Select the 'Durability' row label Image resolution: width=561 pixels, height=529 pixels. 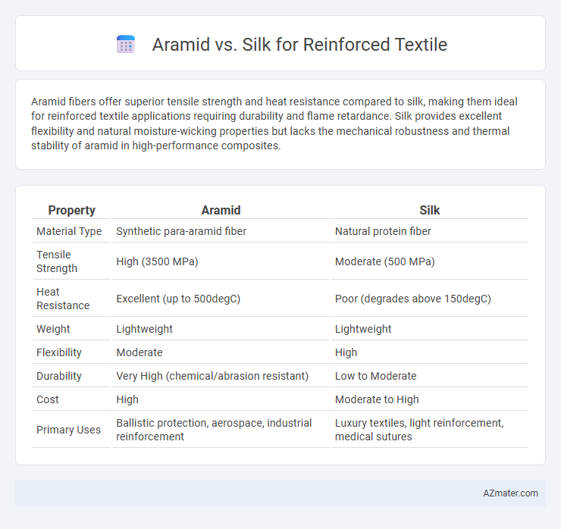[x=59, y=376]
